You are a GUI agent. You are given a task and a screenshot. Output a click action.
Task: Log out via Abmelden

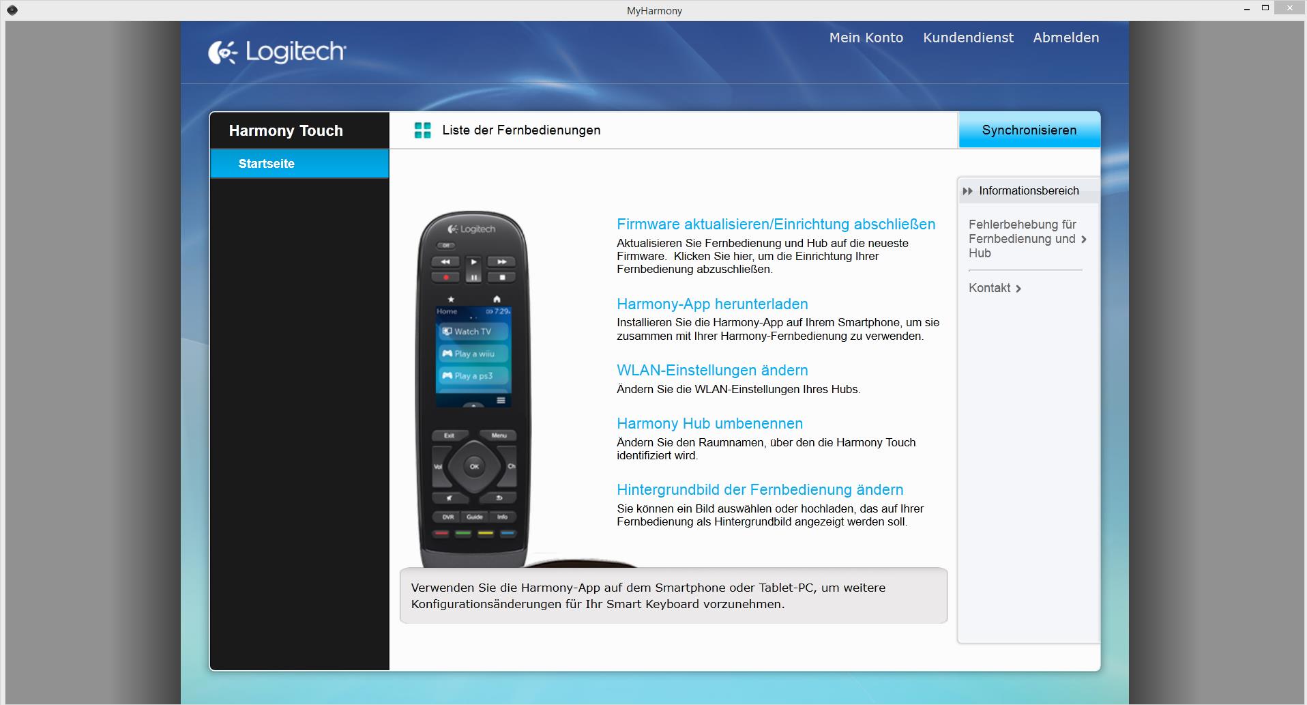(1066, 38)
